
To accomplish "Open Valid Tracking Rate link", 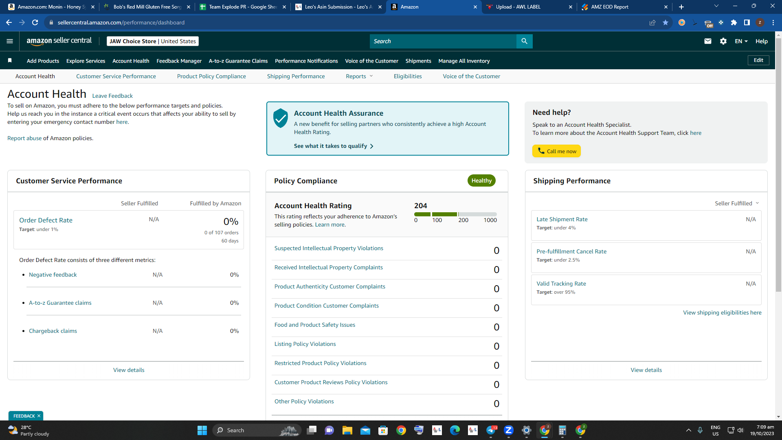I will [561, 284].
